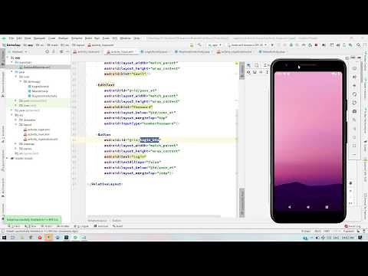Open the Refactor menu
This screenshot has height=276, width=368.
(x=77, y=38)
